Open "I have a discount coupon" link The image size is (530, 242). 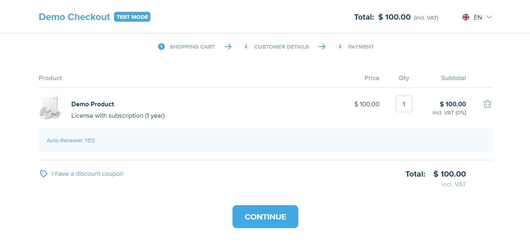(87, 174)
